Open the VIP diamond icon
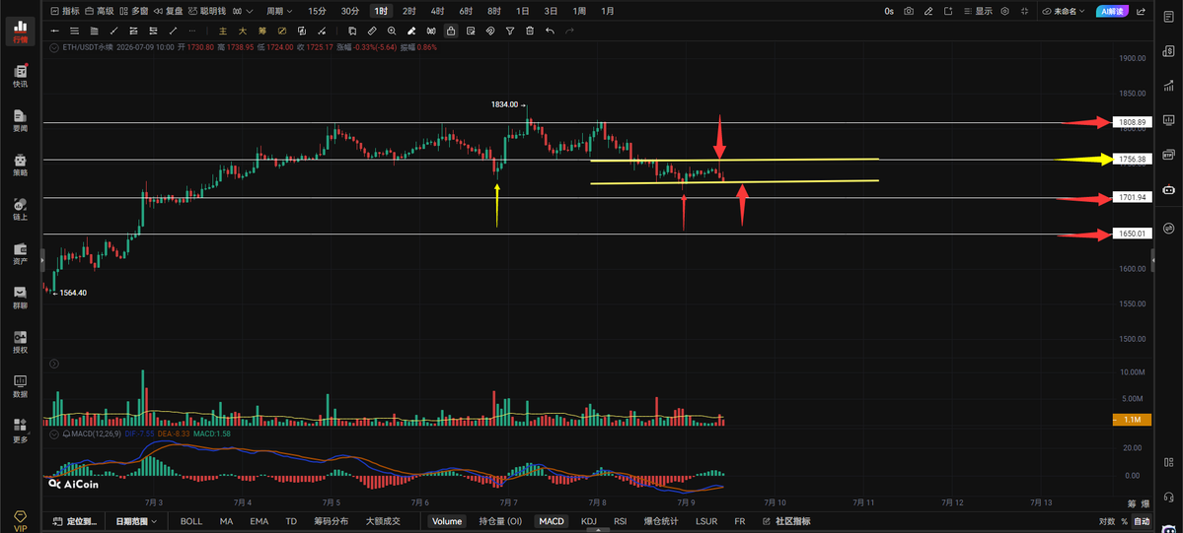This screenshot has width=1183, height=533. 21,519
